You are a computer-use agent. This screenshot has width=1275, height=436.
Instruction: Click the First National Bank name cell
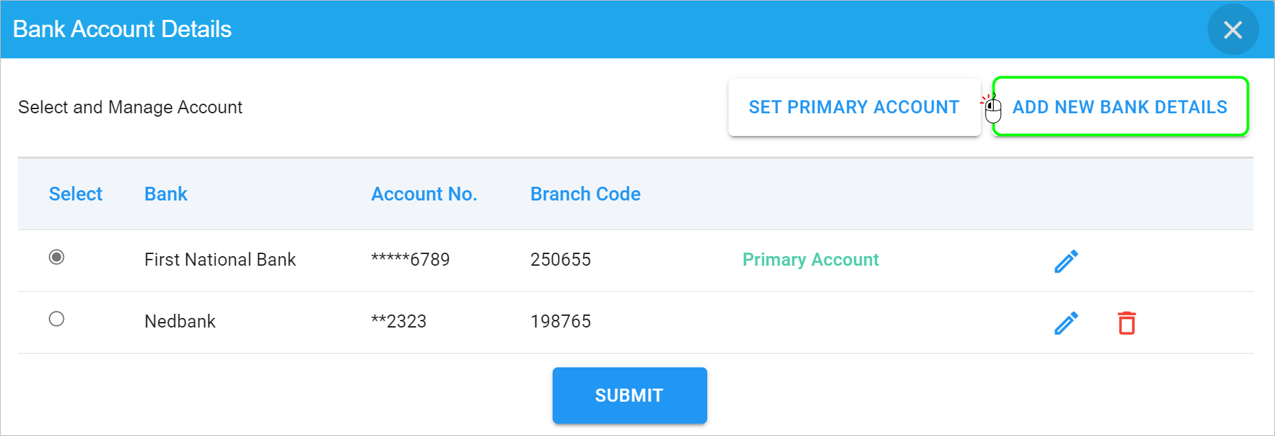(220, 260)
